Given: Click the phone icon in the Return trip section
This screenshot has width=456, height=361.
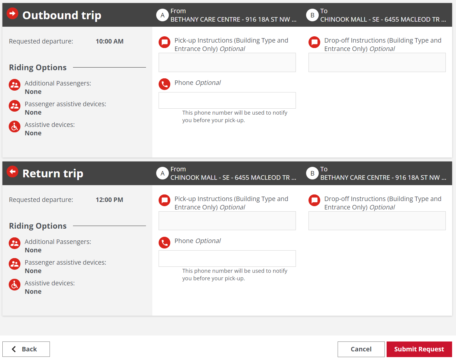Looking at the screenshot, I should 164,242.
